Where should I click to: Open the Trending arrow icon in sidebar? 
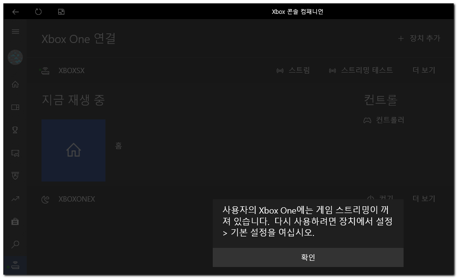coord(15,199)
